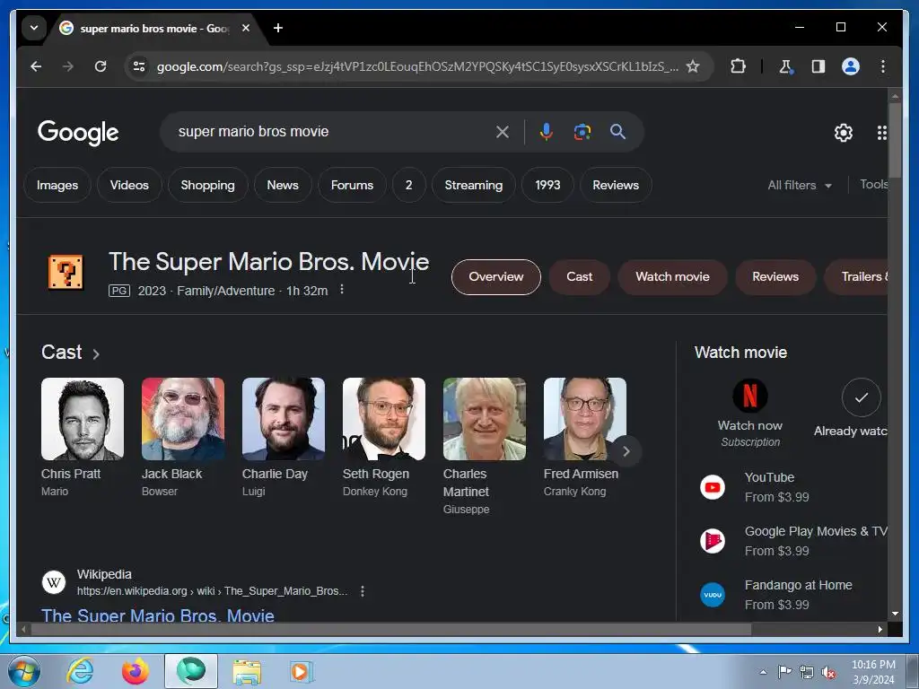Toggle the browser side panel
Image resolution: width=919 pixels, height=689 pixels.
point(818,66)
